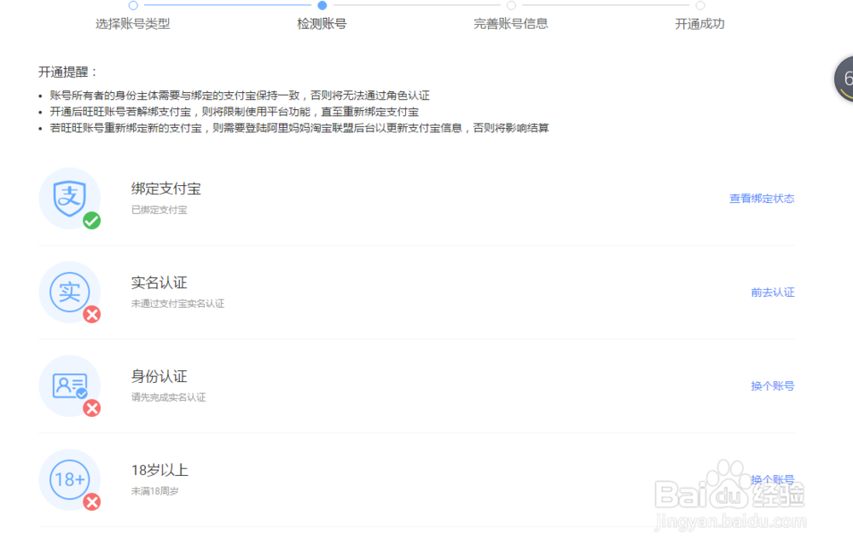Select the 身份认证 ID card icon
The width and height of the screenshot is (853, 551).
coord(69,384)
